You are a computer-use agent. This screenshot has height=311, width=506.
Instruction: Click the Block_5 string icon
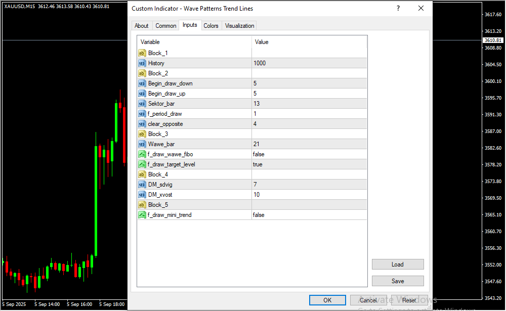coord(142,205)
